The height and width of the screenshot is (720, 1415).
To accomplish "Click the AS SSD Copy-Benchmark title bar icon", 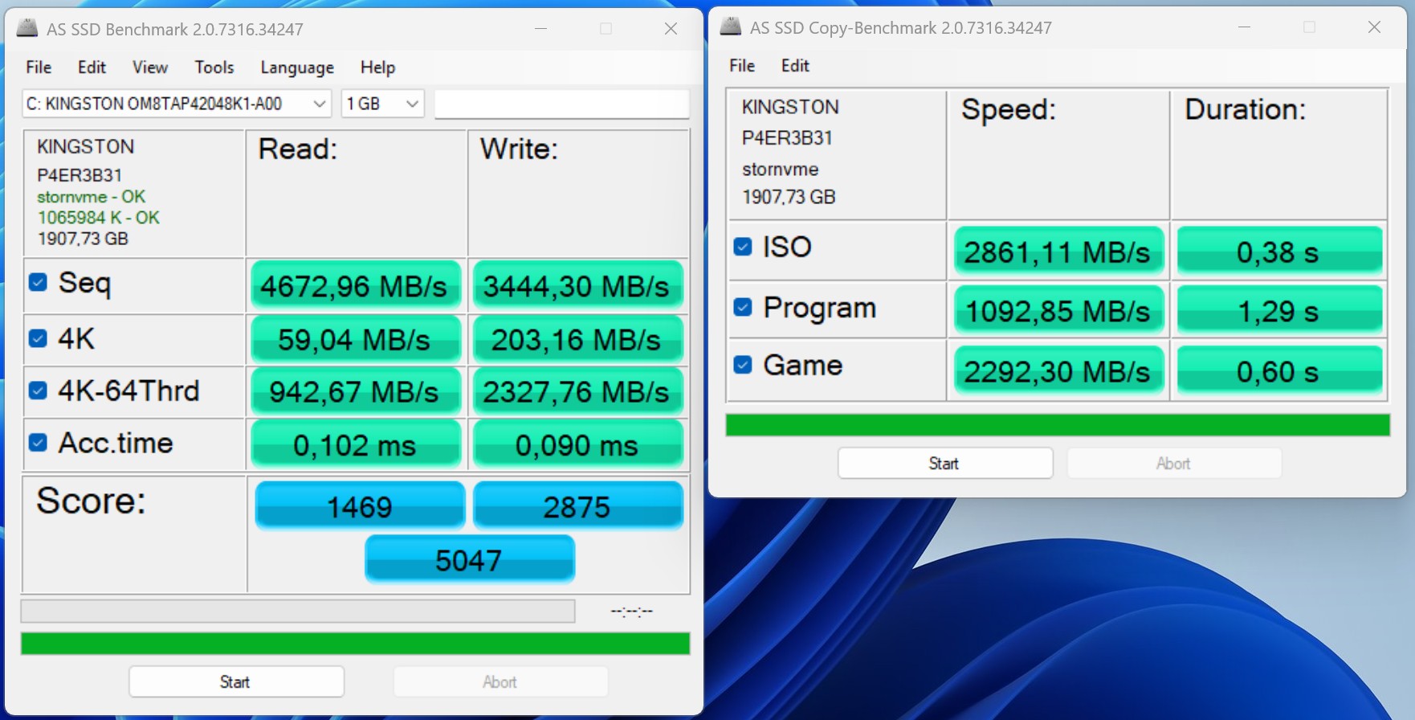I will pos(730,27).
